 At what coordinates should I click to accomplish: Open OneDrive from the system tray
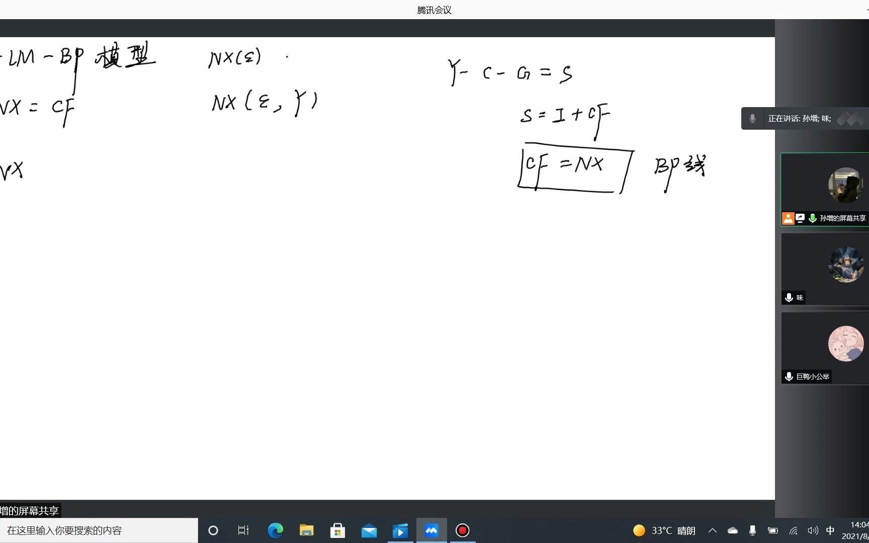(x=732, y=530)
